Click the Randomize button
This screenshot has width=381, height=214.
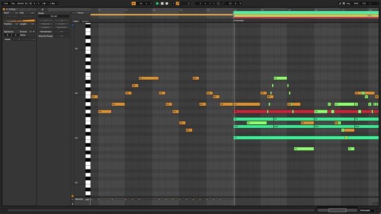click(46, 32)
